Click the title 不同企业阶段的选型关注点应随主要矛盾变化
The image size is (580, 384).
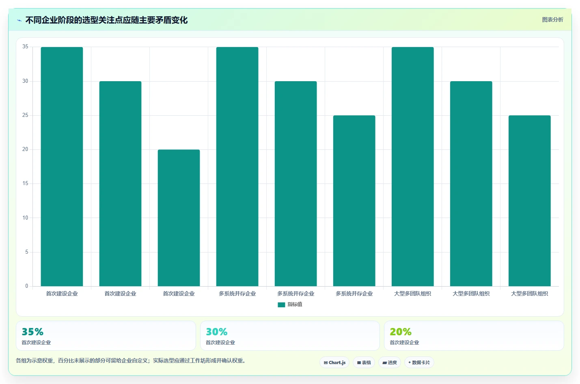[106, 20]
